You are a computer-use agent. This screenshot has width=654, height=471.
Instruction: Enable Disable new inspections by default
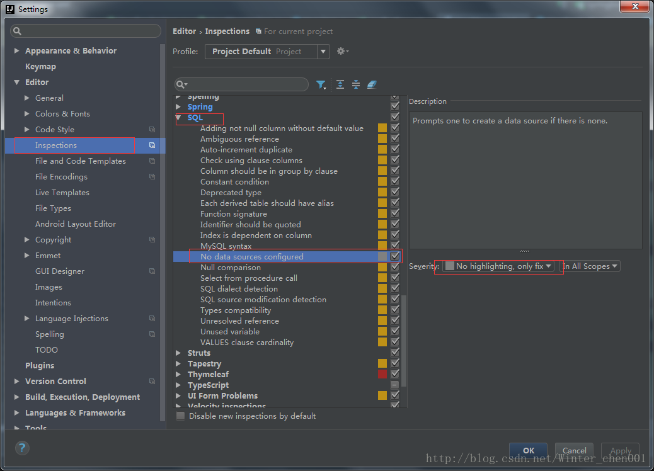point(181,416)
